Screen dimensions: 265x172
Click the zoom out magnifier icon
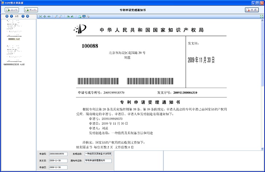[x=61, y=16]
